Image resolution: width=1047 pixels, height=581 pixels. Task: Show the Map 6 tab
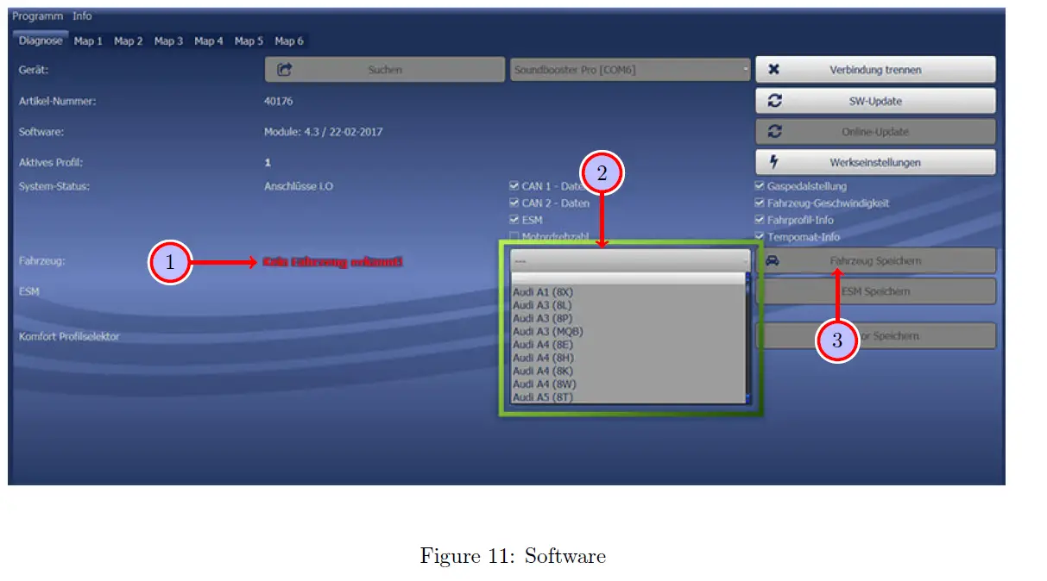[x=289, y=41]
